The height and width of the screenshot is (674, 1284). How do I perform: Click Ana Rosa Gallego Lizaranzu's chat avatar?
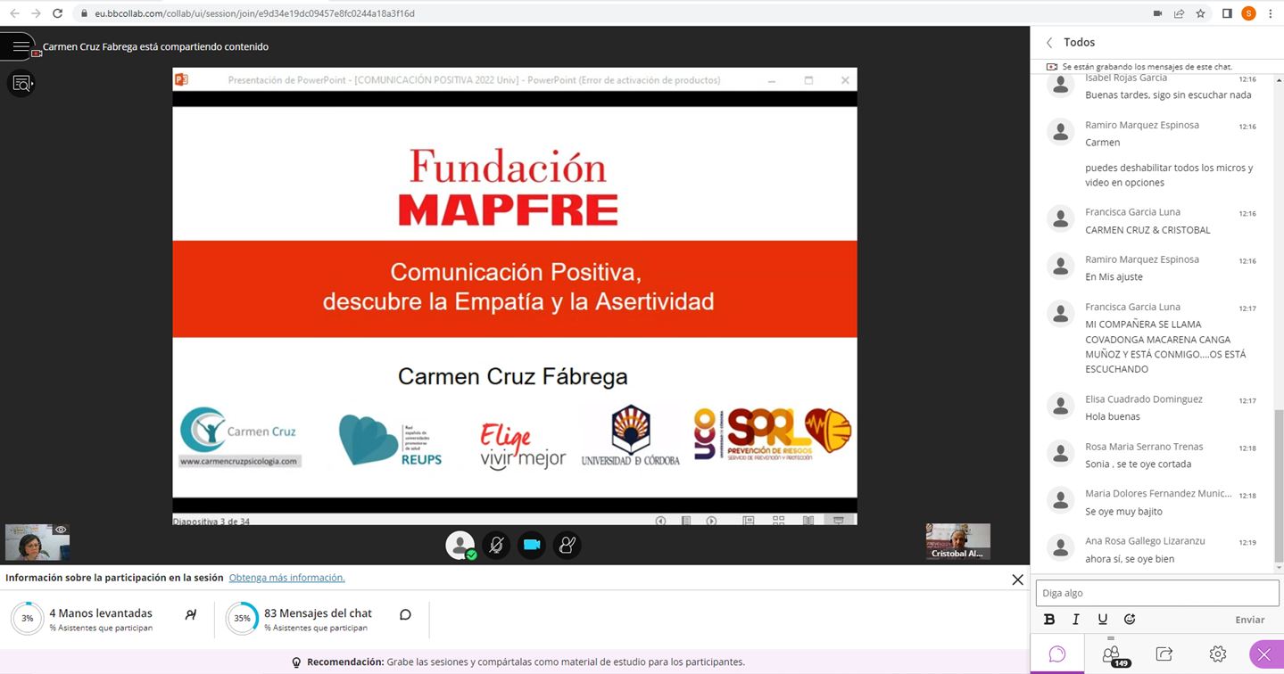click(x=1060, y=547)
